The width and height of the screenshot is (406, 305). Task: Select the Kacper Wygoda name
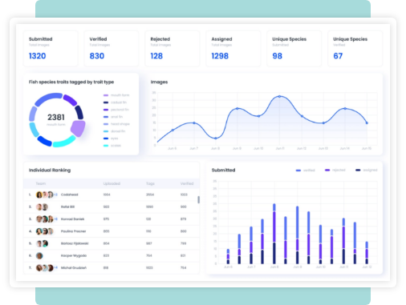click(x=74, y=255)
